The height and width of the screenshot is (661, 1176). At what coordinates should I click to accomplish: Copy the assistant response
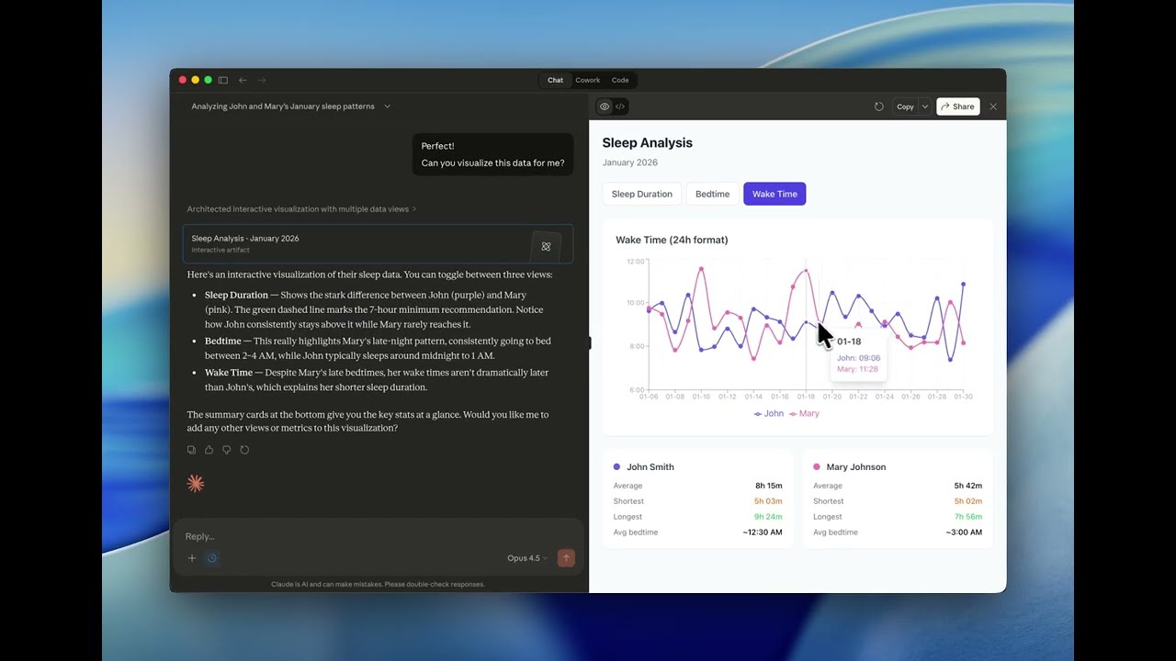[x=191, y=450]
